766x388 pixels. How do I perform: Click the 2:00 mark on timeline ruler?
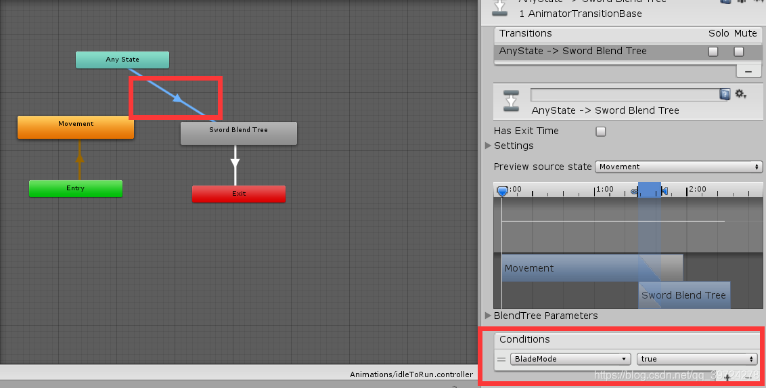coord(697,189)
